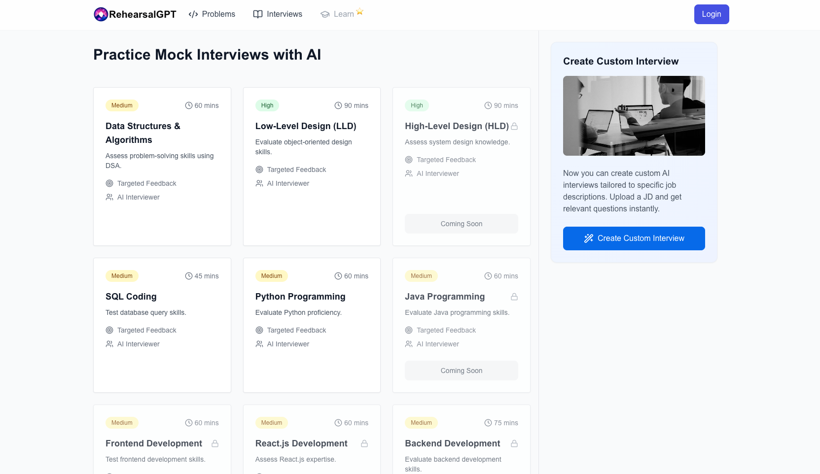Open the Data Structures & Algorithms interview title

[x=143, y=133]
